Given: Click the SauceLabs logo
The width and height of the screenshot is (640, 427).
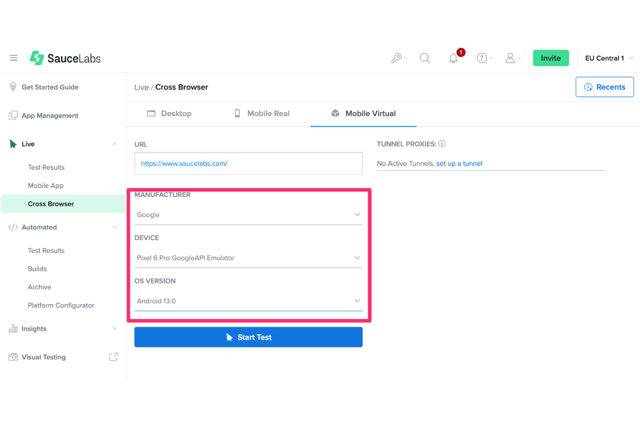Looking at the screenshot, I should coord(65,58).
